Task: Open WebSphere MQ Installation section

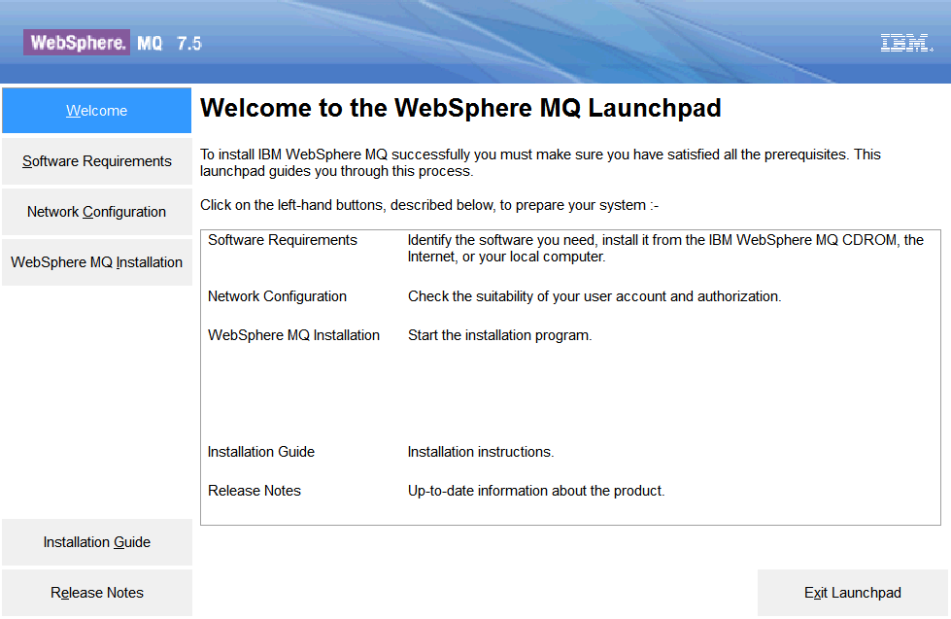Action: pos(96,262)
